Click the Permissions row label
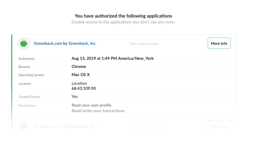The image size is (254, 141). 27,106
